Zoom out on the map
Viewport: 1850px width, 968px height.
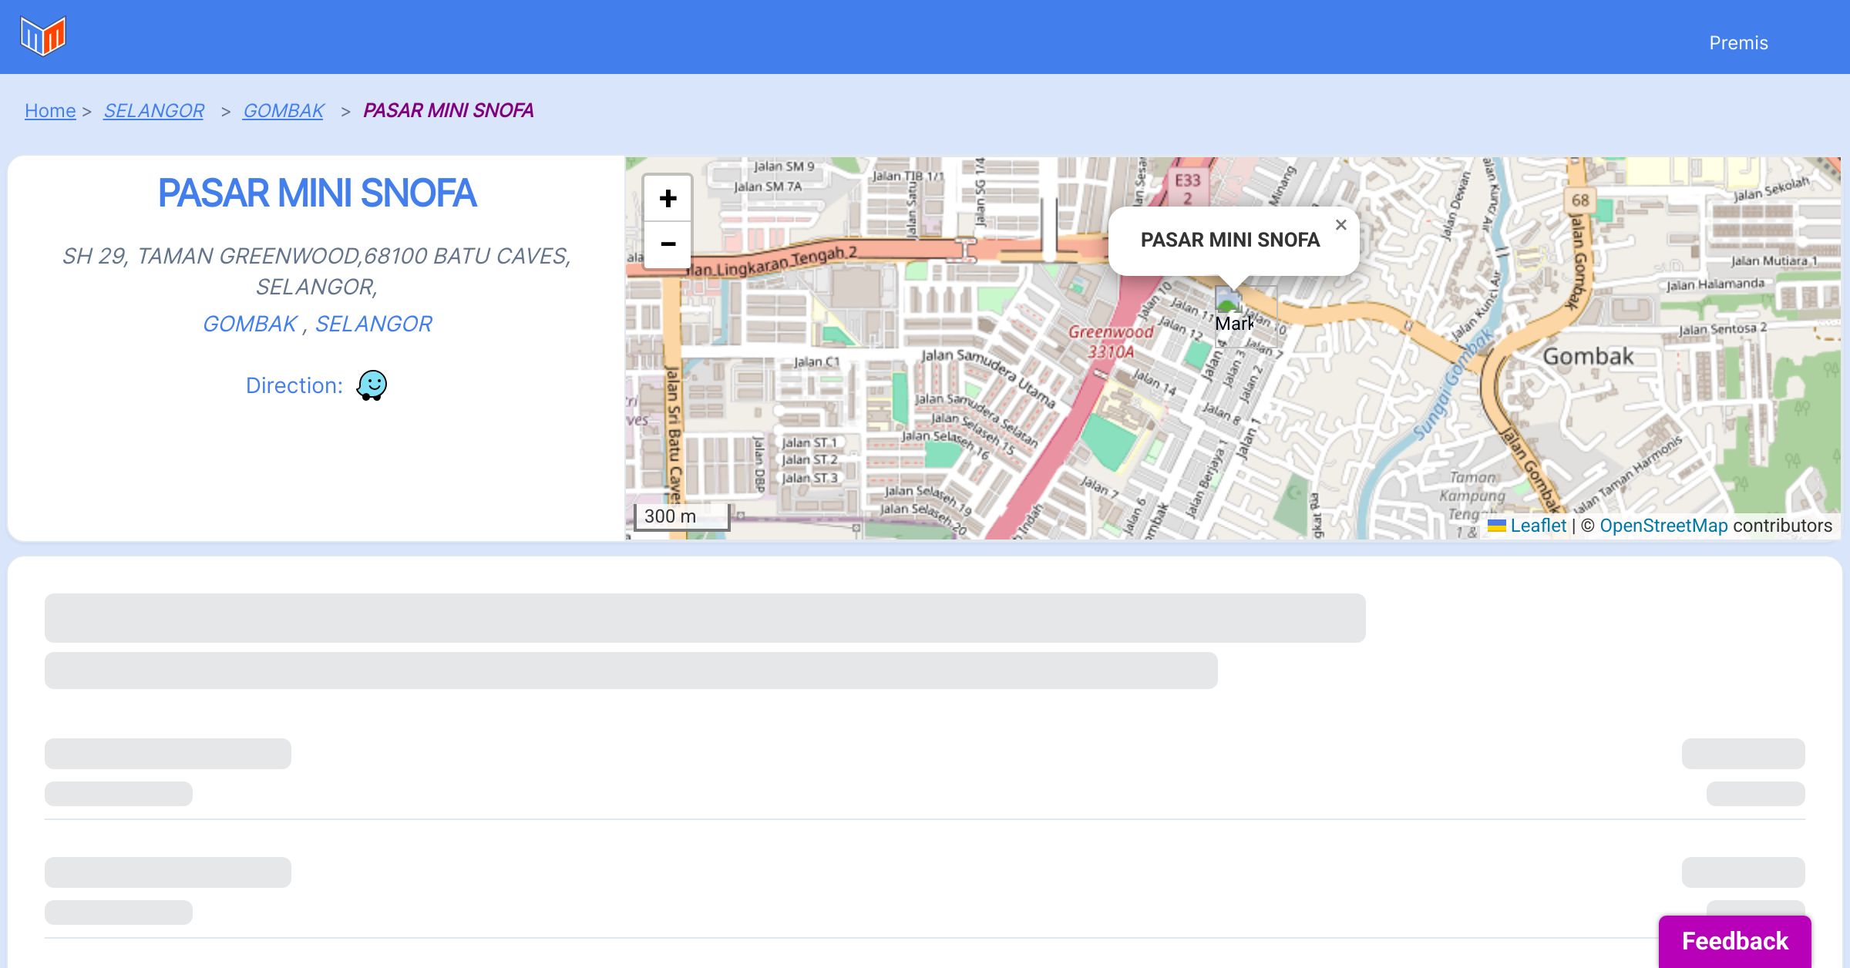668,244
